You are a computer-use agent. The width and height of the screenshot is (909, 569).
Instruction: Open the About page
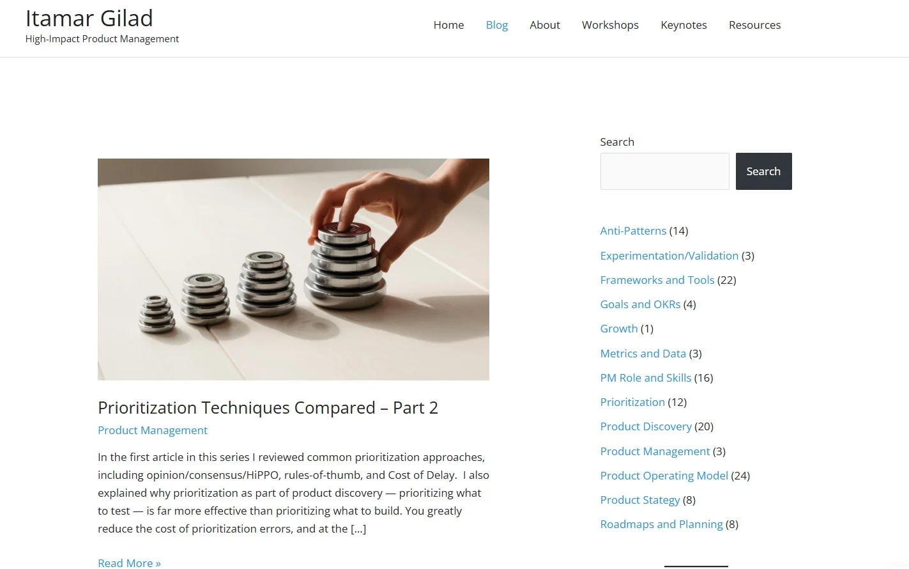pos(544,25)
